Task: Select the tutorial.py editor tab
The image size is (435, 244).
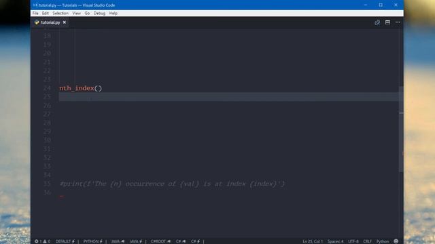Action: 50,22
